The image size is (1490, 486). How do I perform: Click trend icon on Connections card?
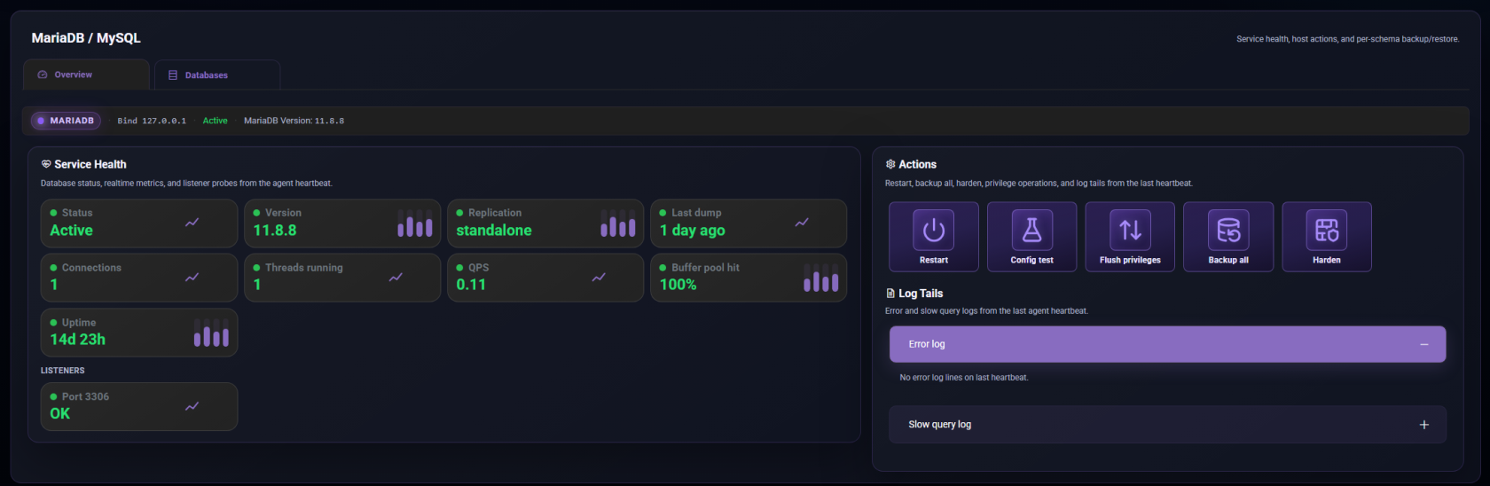(x=192, y=278)
